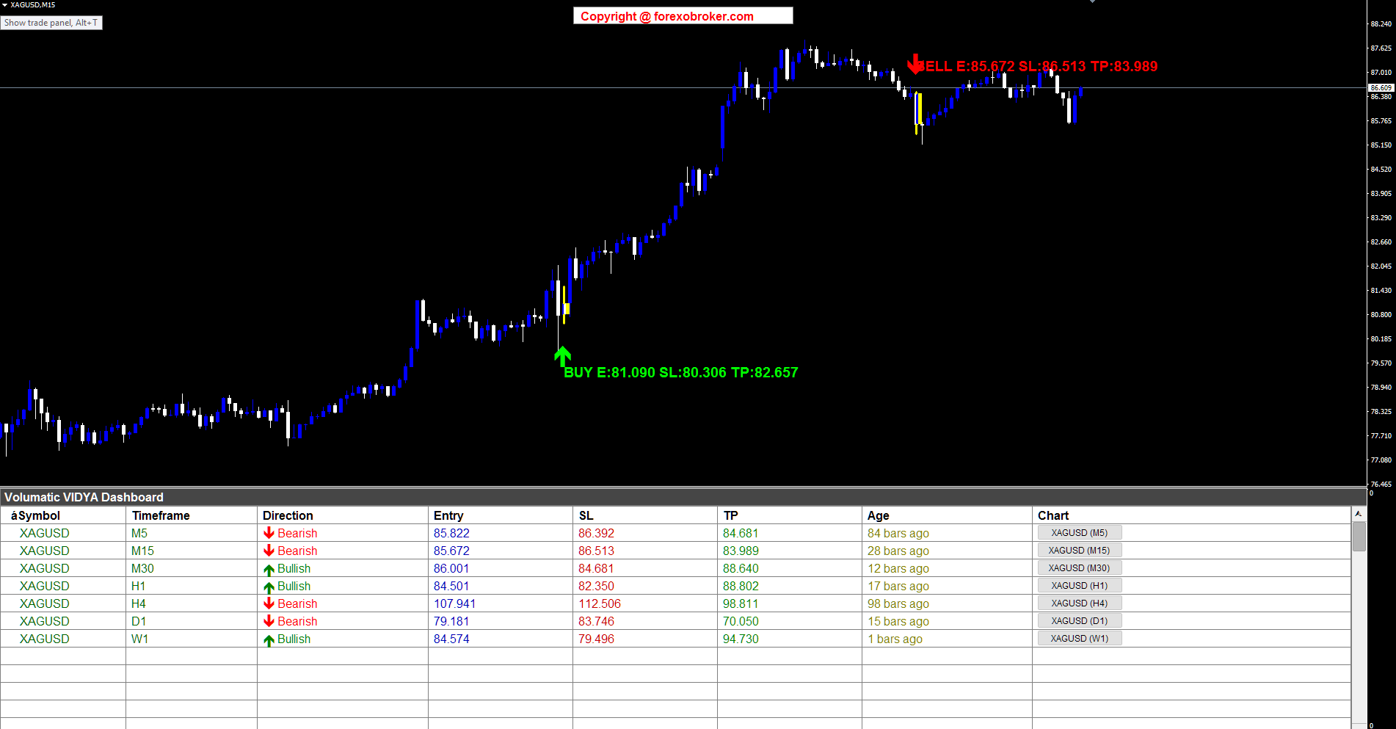Sort by the Symbol column header
The image size is (1396, 729).
pos(35,515)
